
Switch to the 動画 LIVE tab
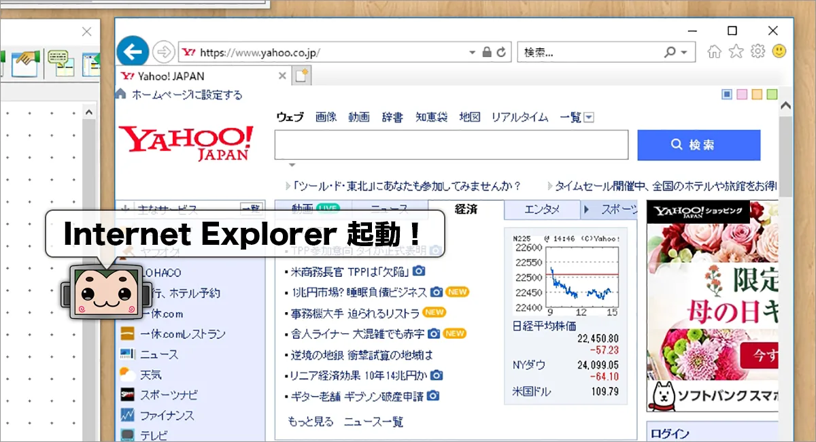pos(312,209)
